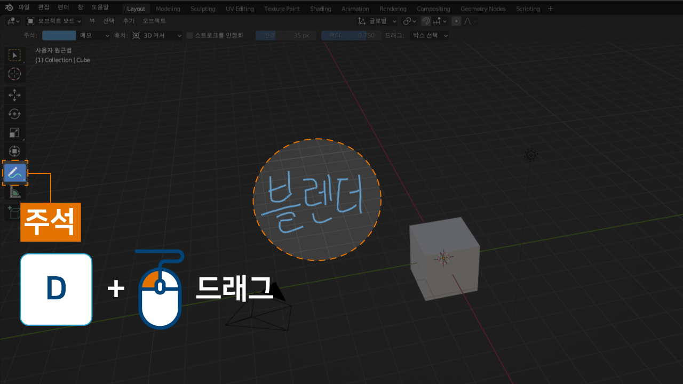Select the Scale tool
This screenshot has height=384, width=683.
tap(15, 133)
